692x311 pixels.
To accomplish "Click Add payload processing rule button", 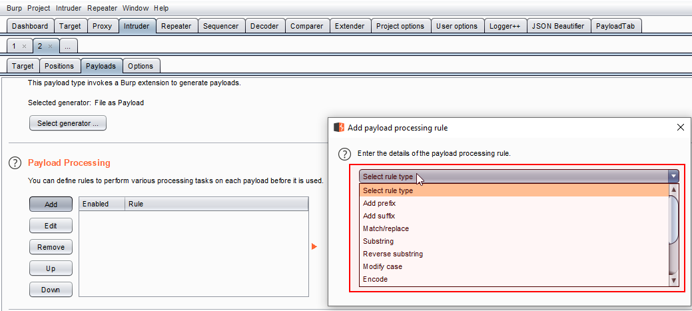I will pyautogui.click(x=51, y=204).
